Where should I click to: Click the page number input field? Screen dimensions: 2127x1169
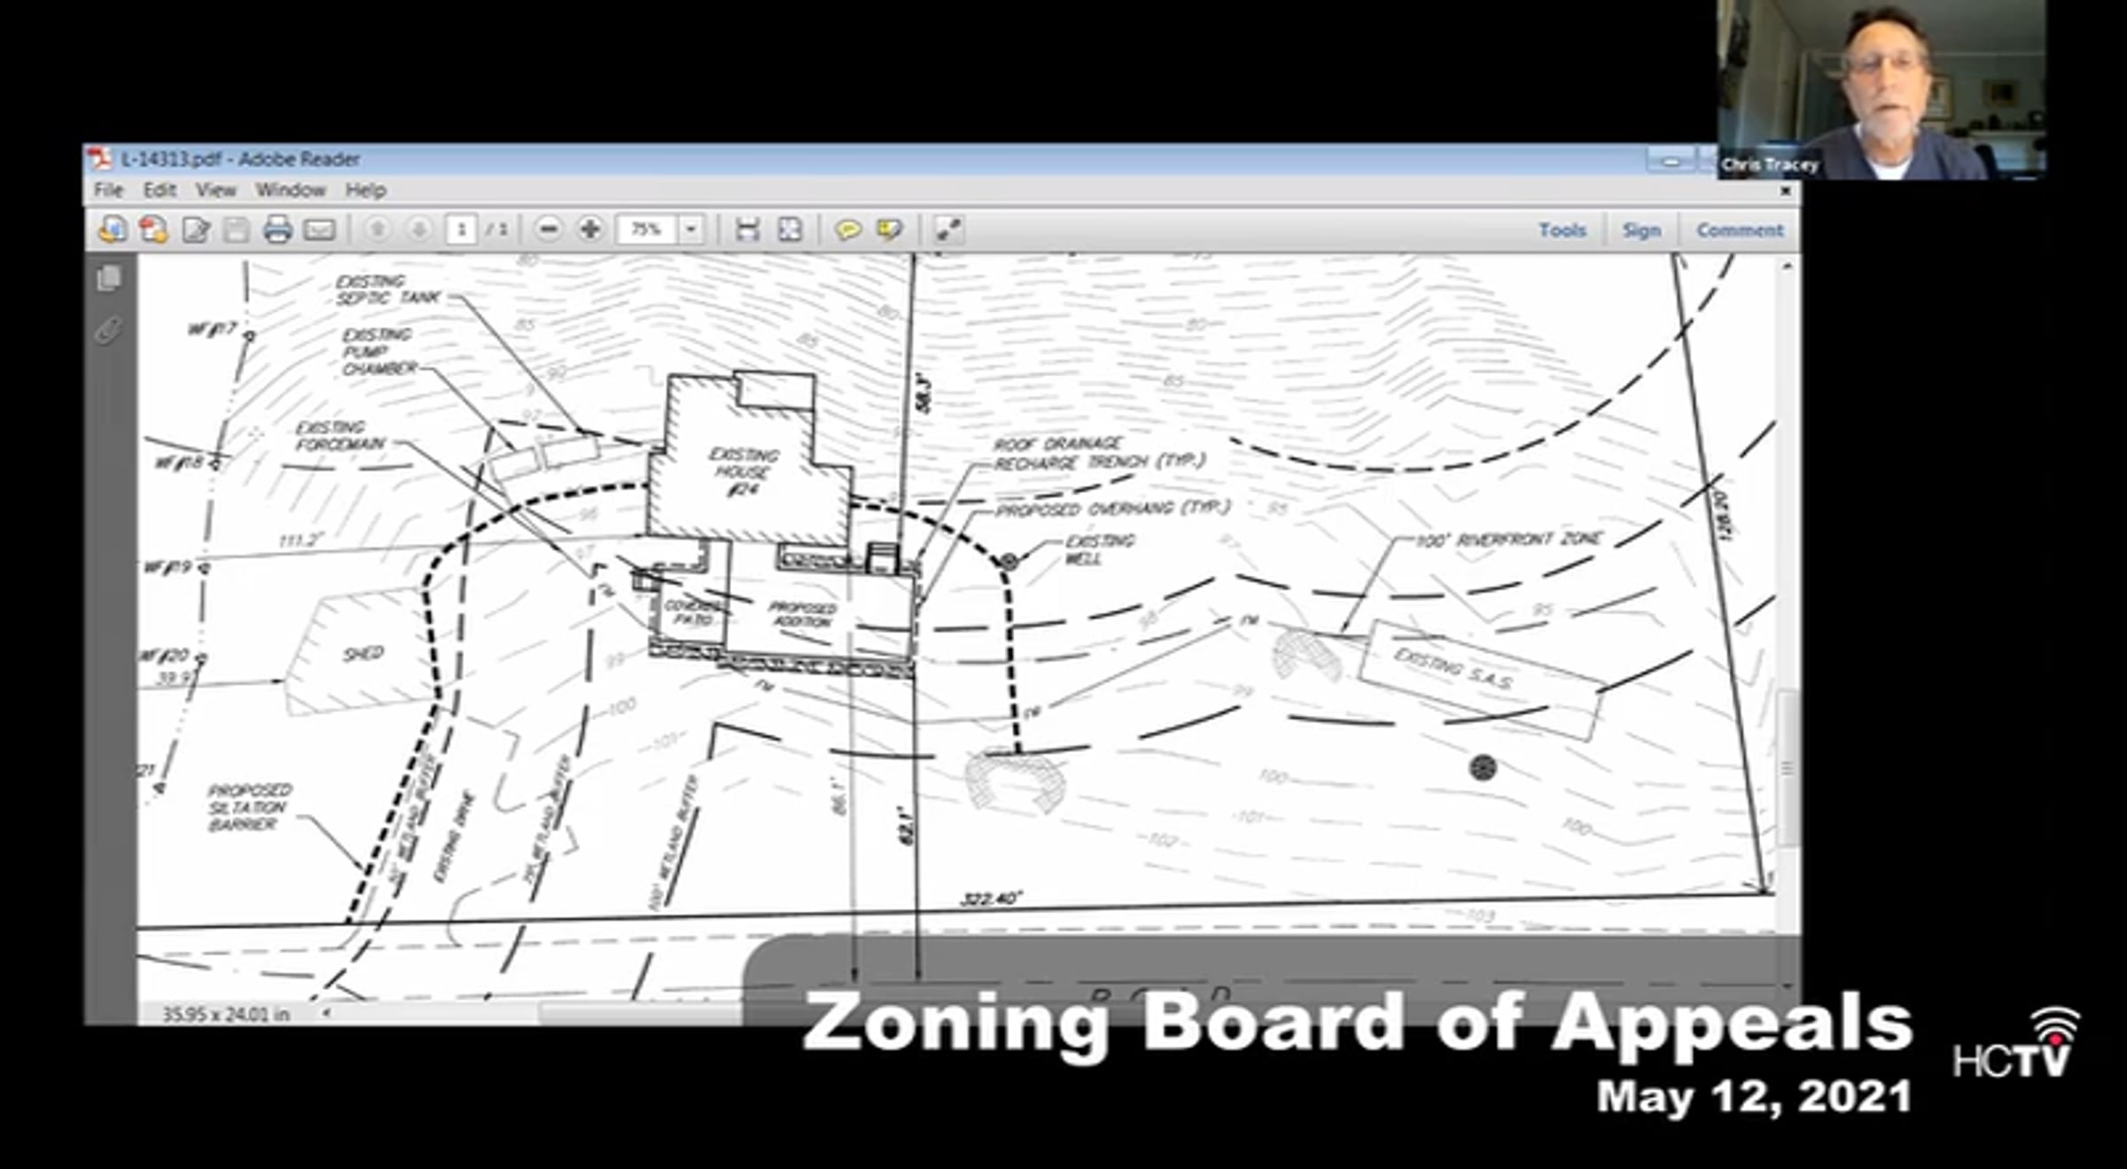point(461,230)
